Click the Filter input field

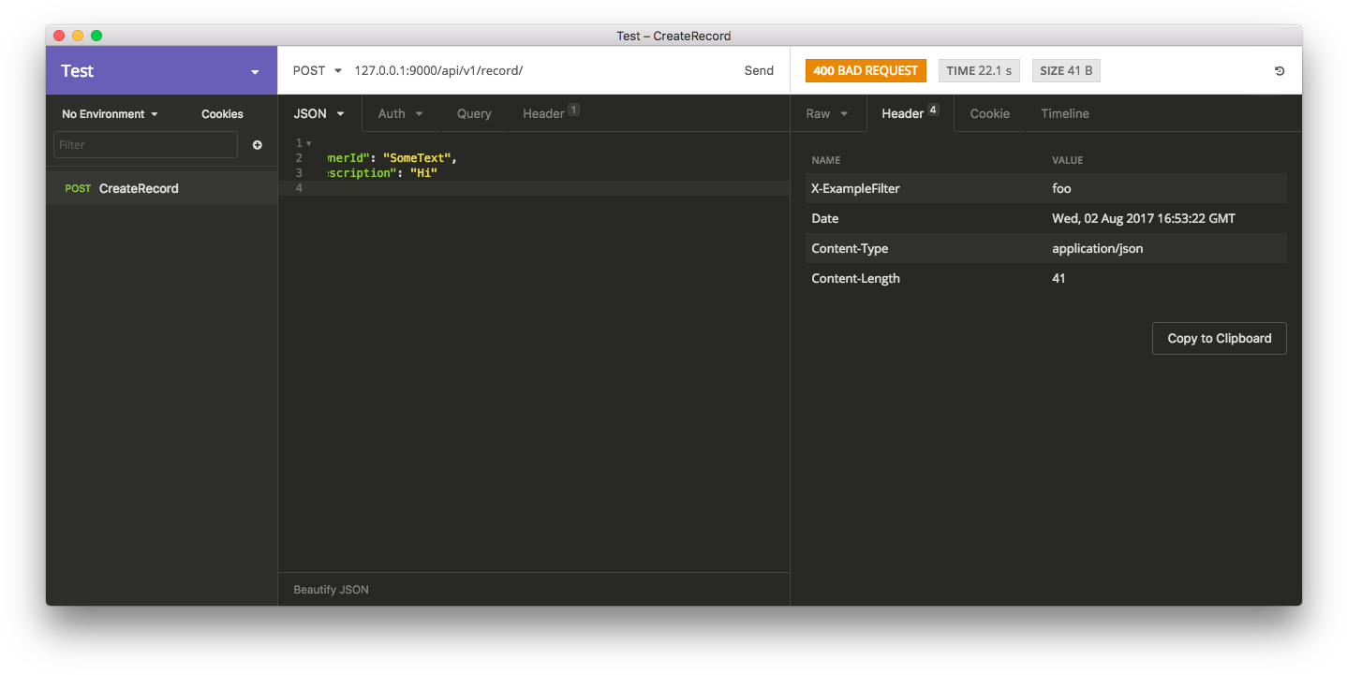coord(145,145)
